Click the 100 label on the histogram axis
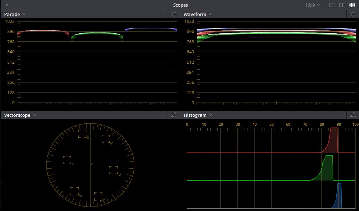Image resolution: width=359 pixels, height=211 pixels. [x=355, y=124]
